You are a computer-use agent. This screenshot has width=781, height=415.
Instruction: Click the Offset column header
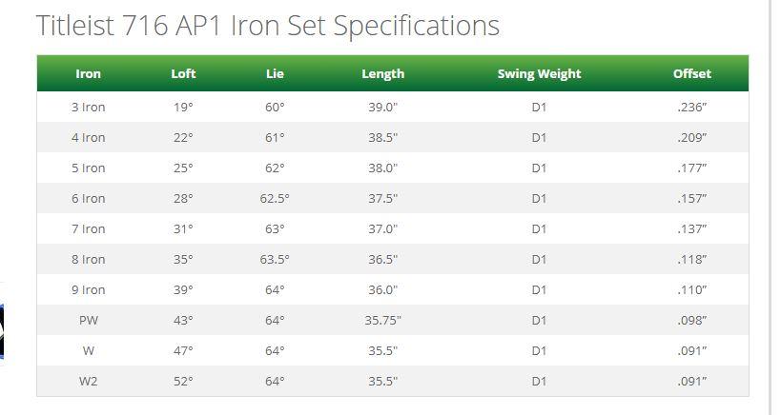click(x=691, y=73)
